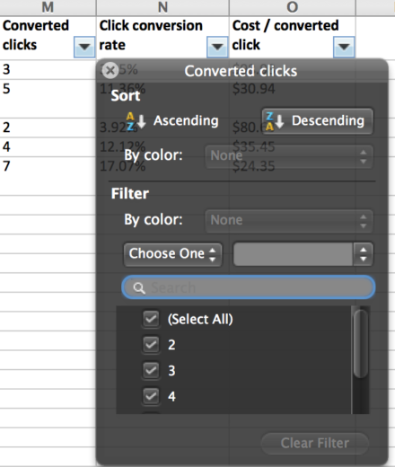The image size is (395, 467).
Task: Click the Clear Filter button
Action: coord(315,443)
